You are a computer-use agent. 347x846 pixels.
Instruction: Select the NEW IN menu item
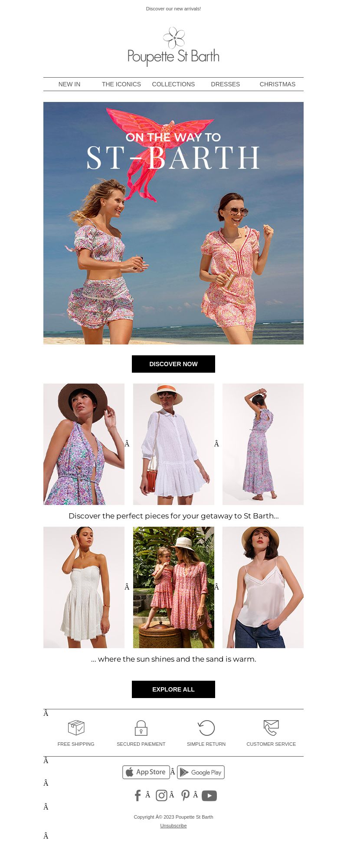[69, 84]
